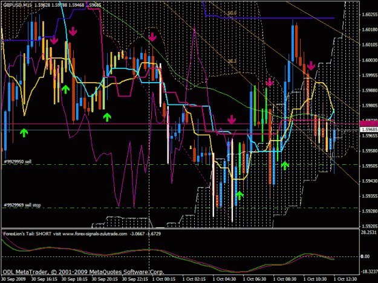Click the 1.60255 price scale label
The height and width of the screenshot is (283, 378).
(370, 14)
